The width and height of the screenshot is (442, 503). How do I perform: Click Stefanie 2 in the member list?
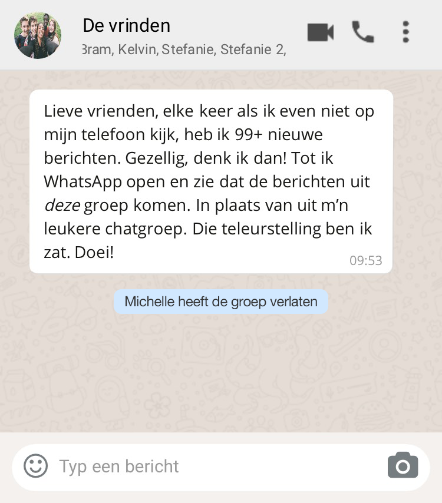(x=253, y=49)
